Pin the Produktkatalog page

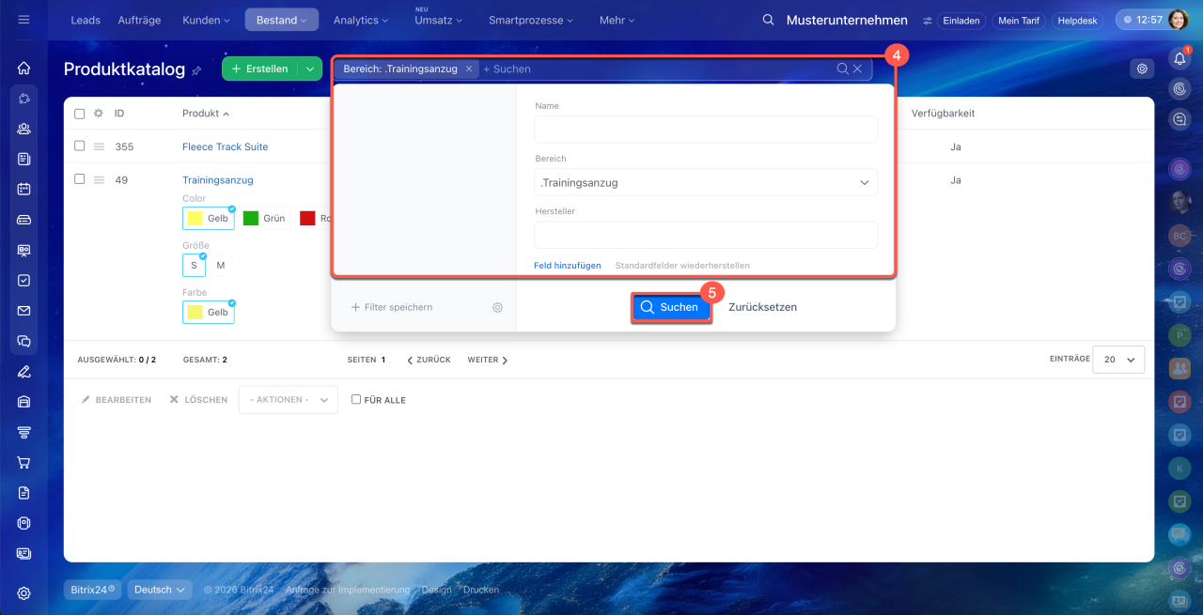tap(196, 70)
